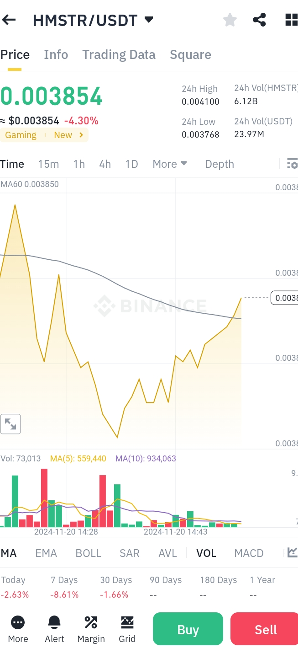
Task: Switch to the Trading Data tab
Action: click(119, 55)
